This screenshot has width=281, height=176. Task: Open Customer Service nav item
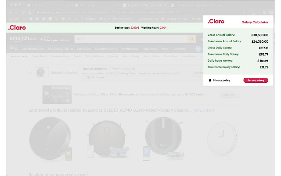pos(106,49)
